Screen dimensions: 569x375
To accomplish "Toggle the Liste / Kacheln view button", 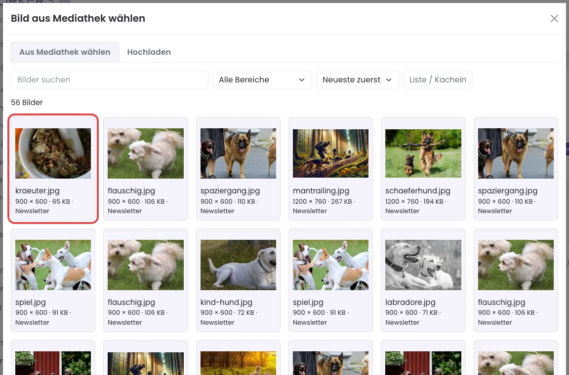I will pos(438,80).
